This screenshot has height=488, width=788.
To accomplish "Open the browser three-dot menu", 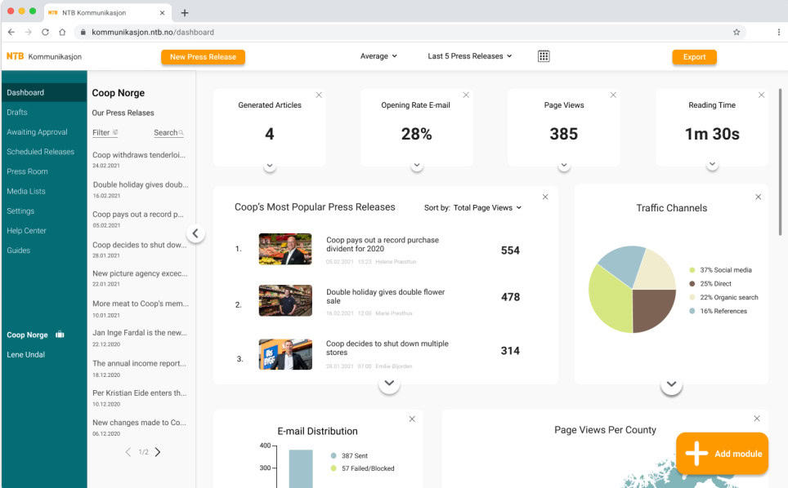I will [x=778, y=32].
